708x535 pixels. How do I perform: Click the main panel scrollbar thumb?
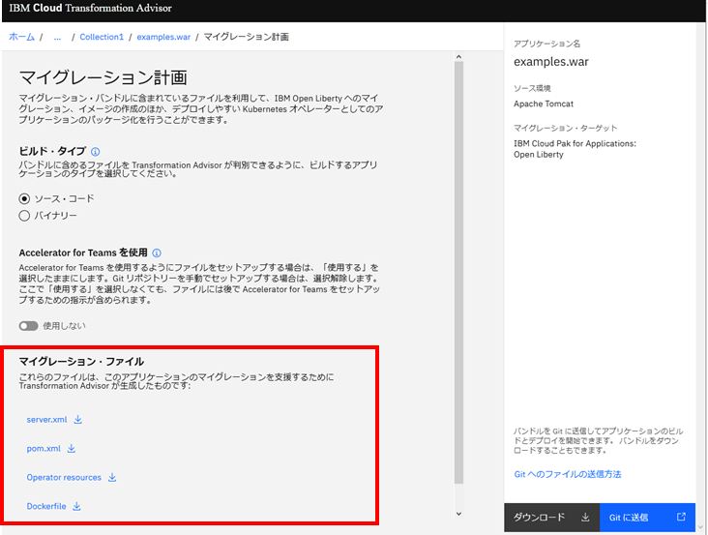[458, 273]
